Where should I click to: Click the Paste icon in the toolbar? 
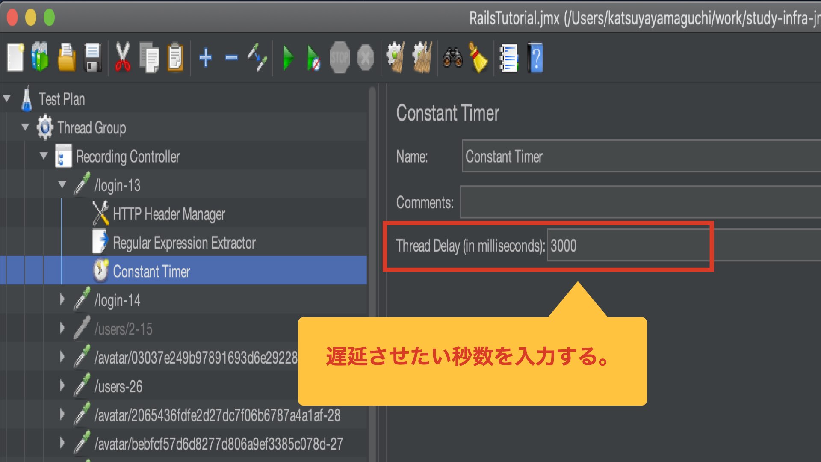[x=176, y=58]
